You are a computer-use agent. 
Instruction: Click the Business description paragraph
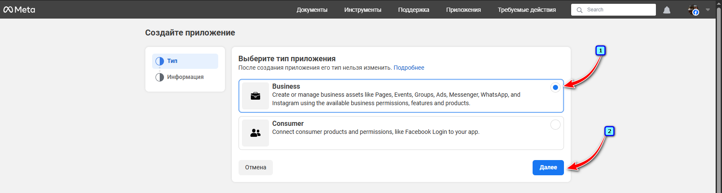[396, 99]
